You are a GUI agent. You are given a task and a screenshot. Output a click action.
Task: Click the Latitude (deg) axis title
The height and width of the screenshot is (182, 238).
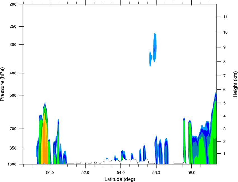120,179
